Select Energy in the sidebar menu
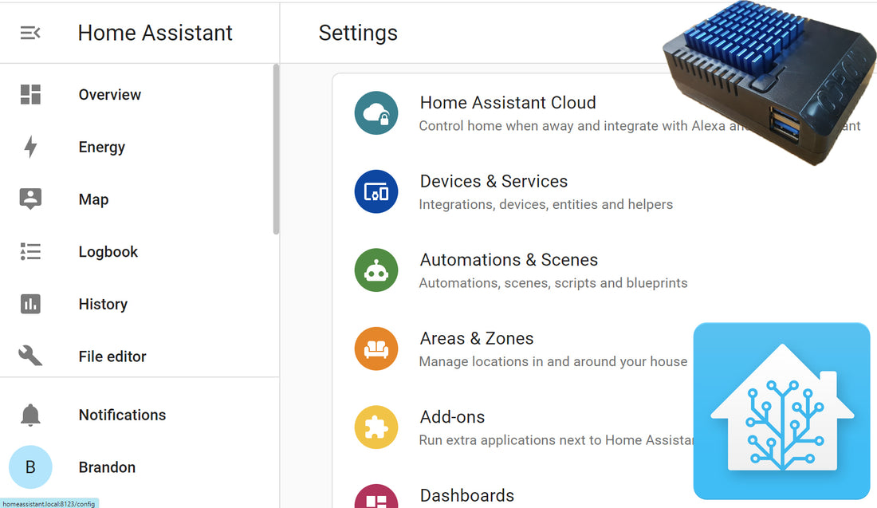Viewport: 877px width, 508px height. (101, 147)
